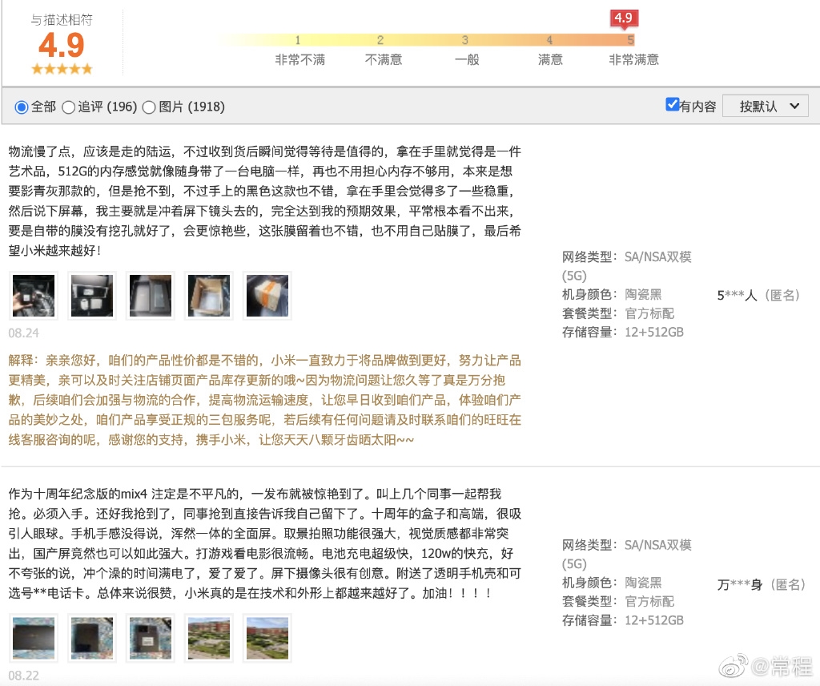Click 网络类型 SA/NSA双模 in second review

click(x=626, y=554)
